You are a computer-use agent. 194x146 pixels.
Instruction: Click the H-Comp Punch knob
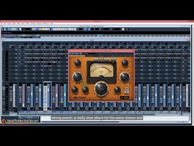[75, 90]
